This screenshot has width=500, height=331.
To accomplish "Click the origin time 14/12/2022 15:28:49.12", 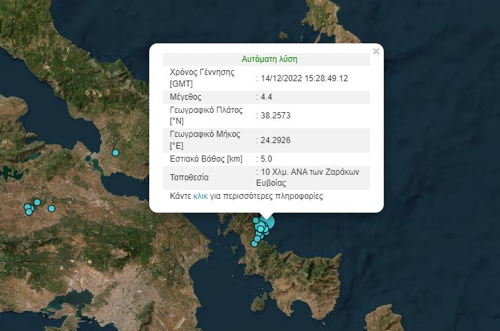I will (x=304, y=78).
